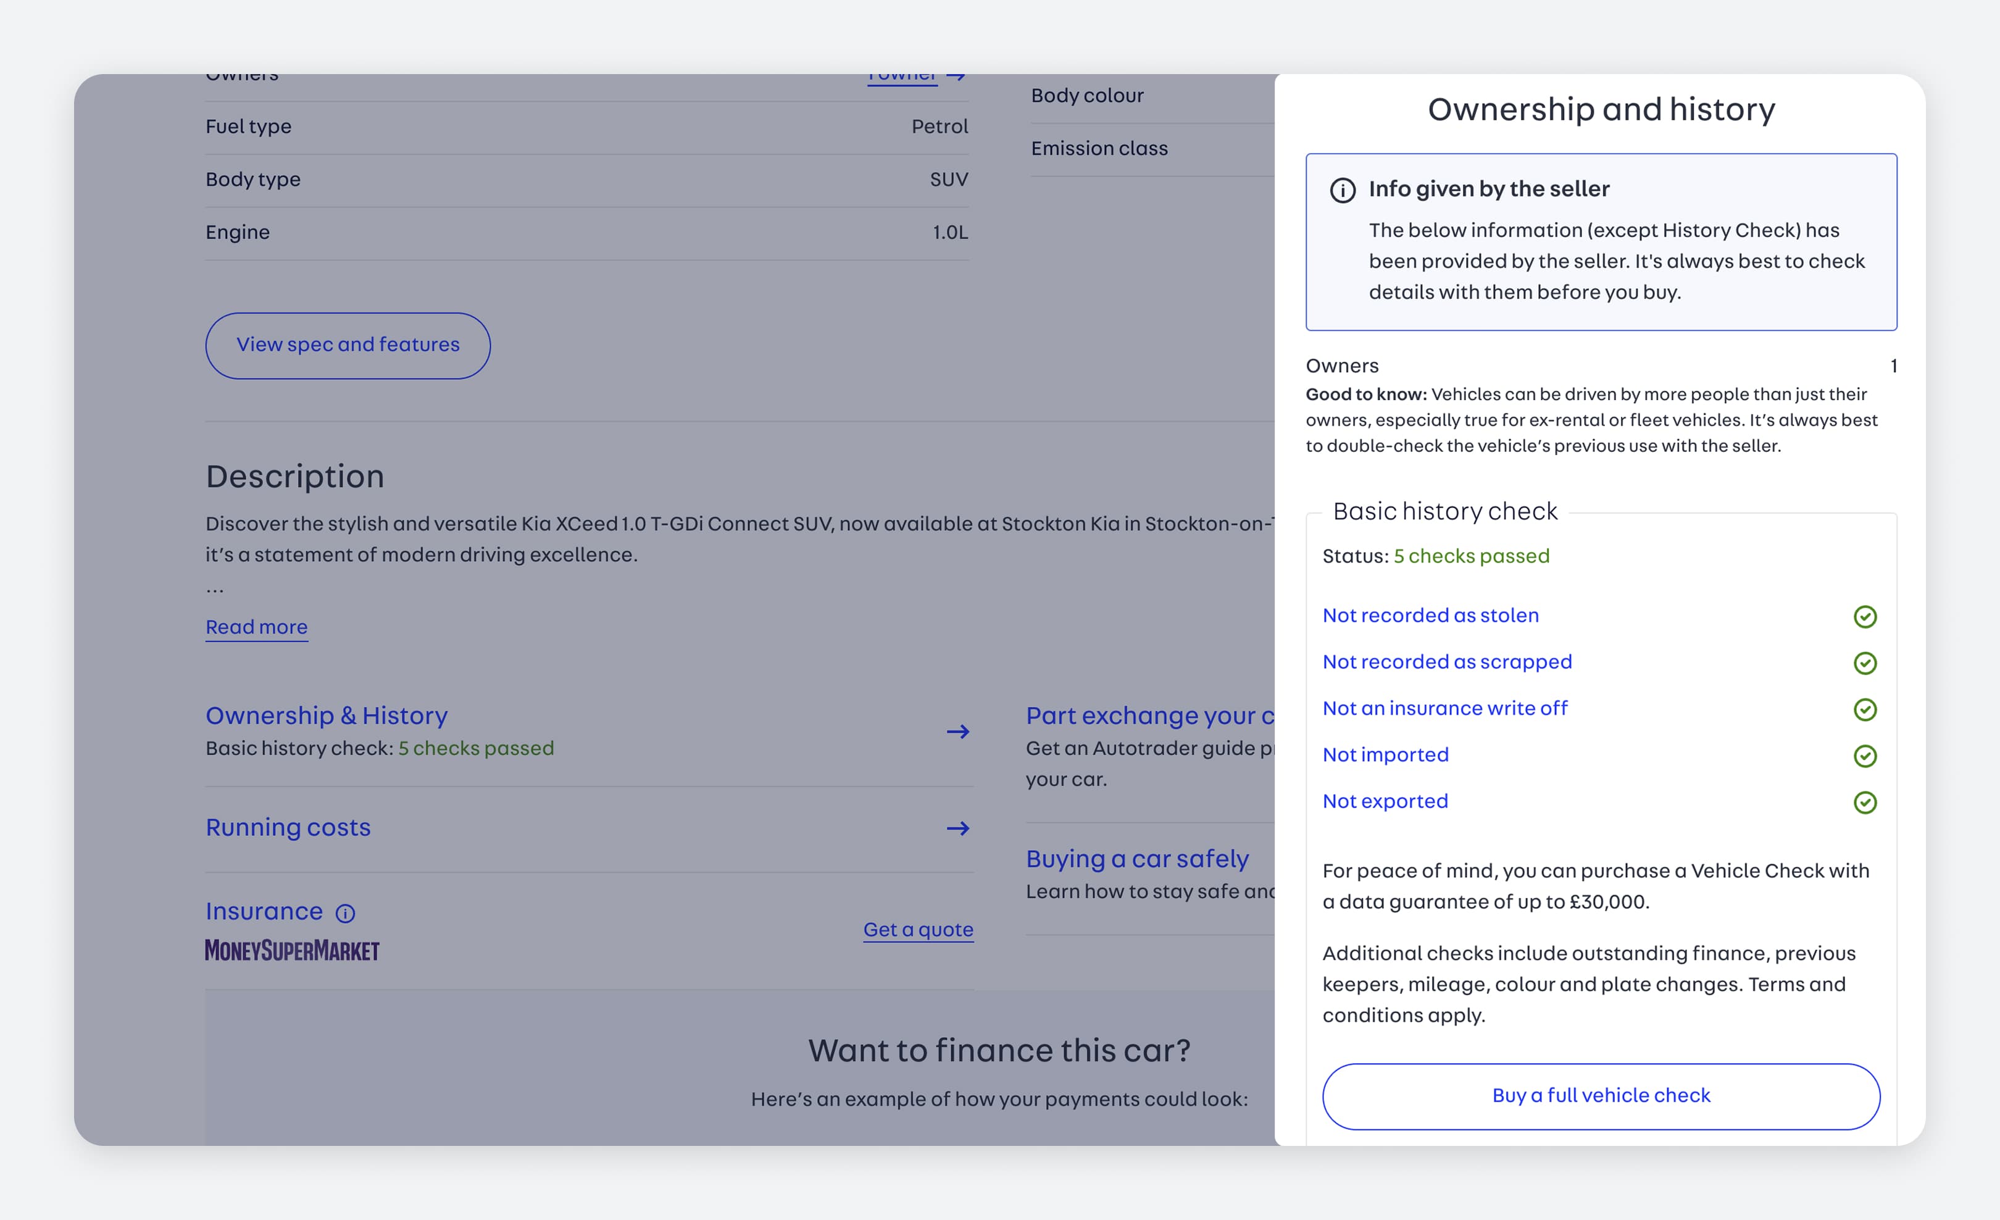Click View spec and features button
The image size is (2000, 1220).
[348, 345]
